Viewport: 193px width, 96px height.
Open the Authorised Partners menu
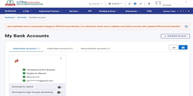[x=50, y=11]
